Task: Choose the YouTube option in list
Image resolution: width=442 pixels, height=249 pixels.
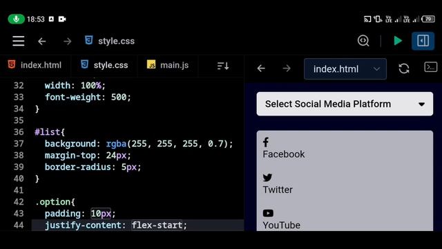Action: [x=345, y=219]
